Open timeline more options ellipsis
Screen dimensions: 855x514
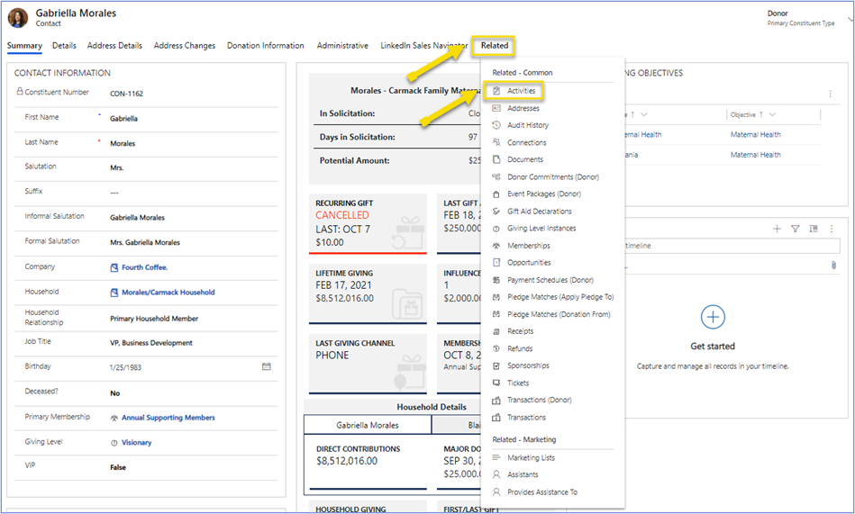tap(831, 229)
